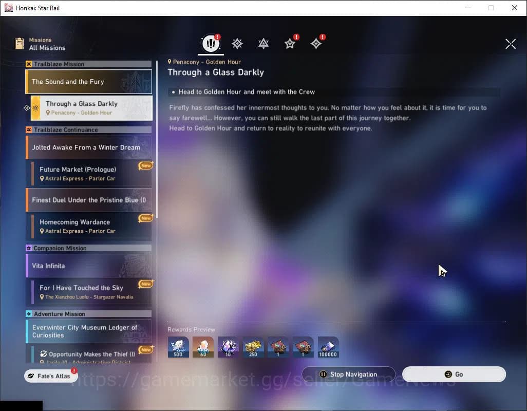
Task: Click the tracking marker beside Through a Glass Darkly
Action: (x=27, y=108)
